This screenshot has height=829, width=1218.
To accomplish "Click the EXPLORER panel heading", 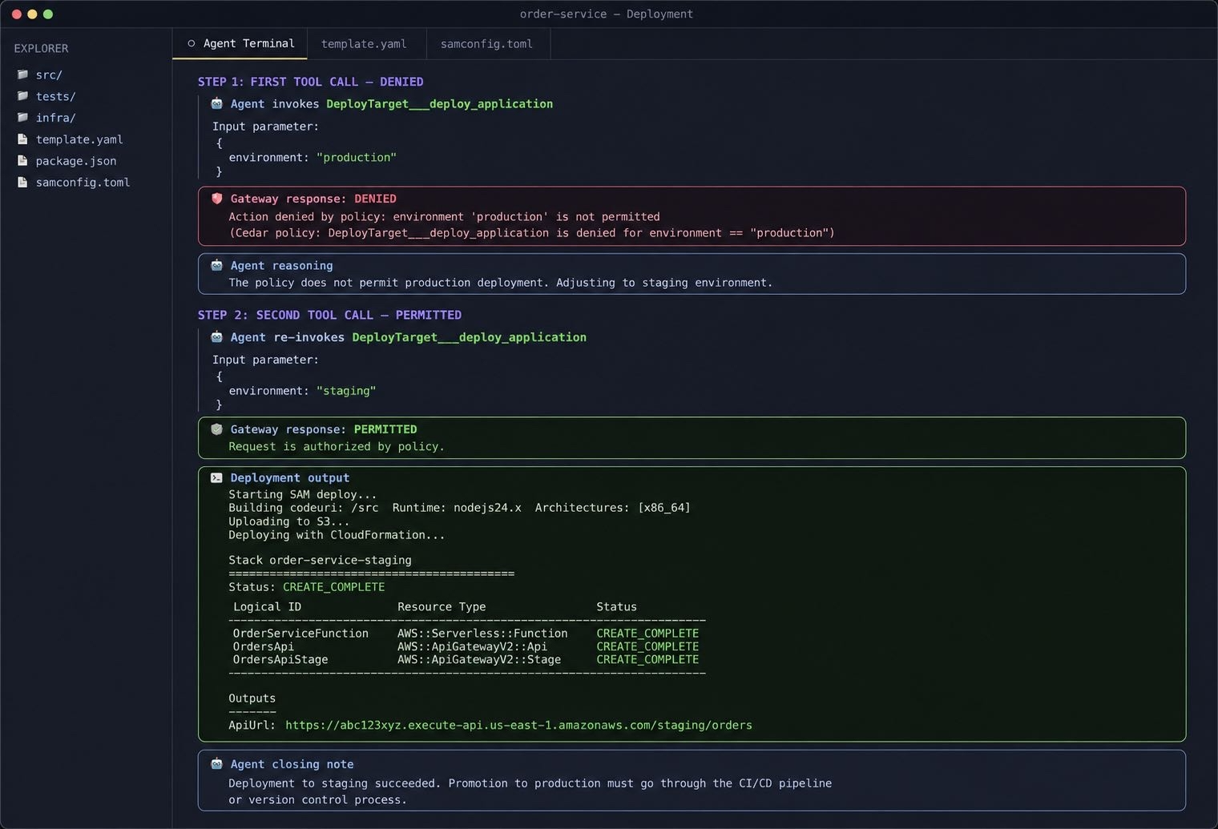I will pos(41,48).
